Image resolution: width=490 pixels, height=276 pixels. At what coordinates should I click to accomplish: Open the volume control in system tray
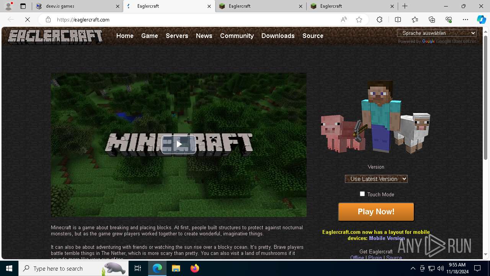[441, 268]
